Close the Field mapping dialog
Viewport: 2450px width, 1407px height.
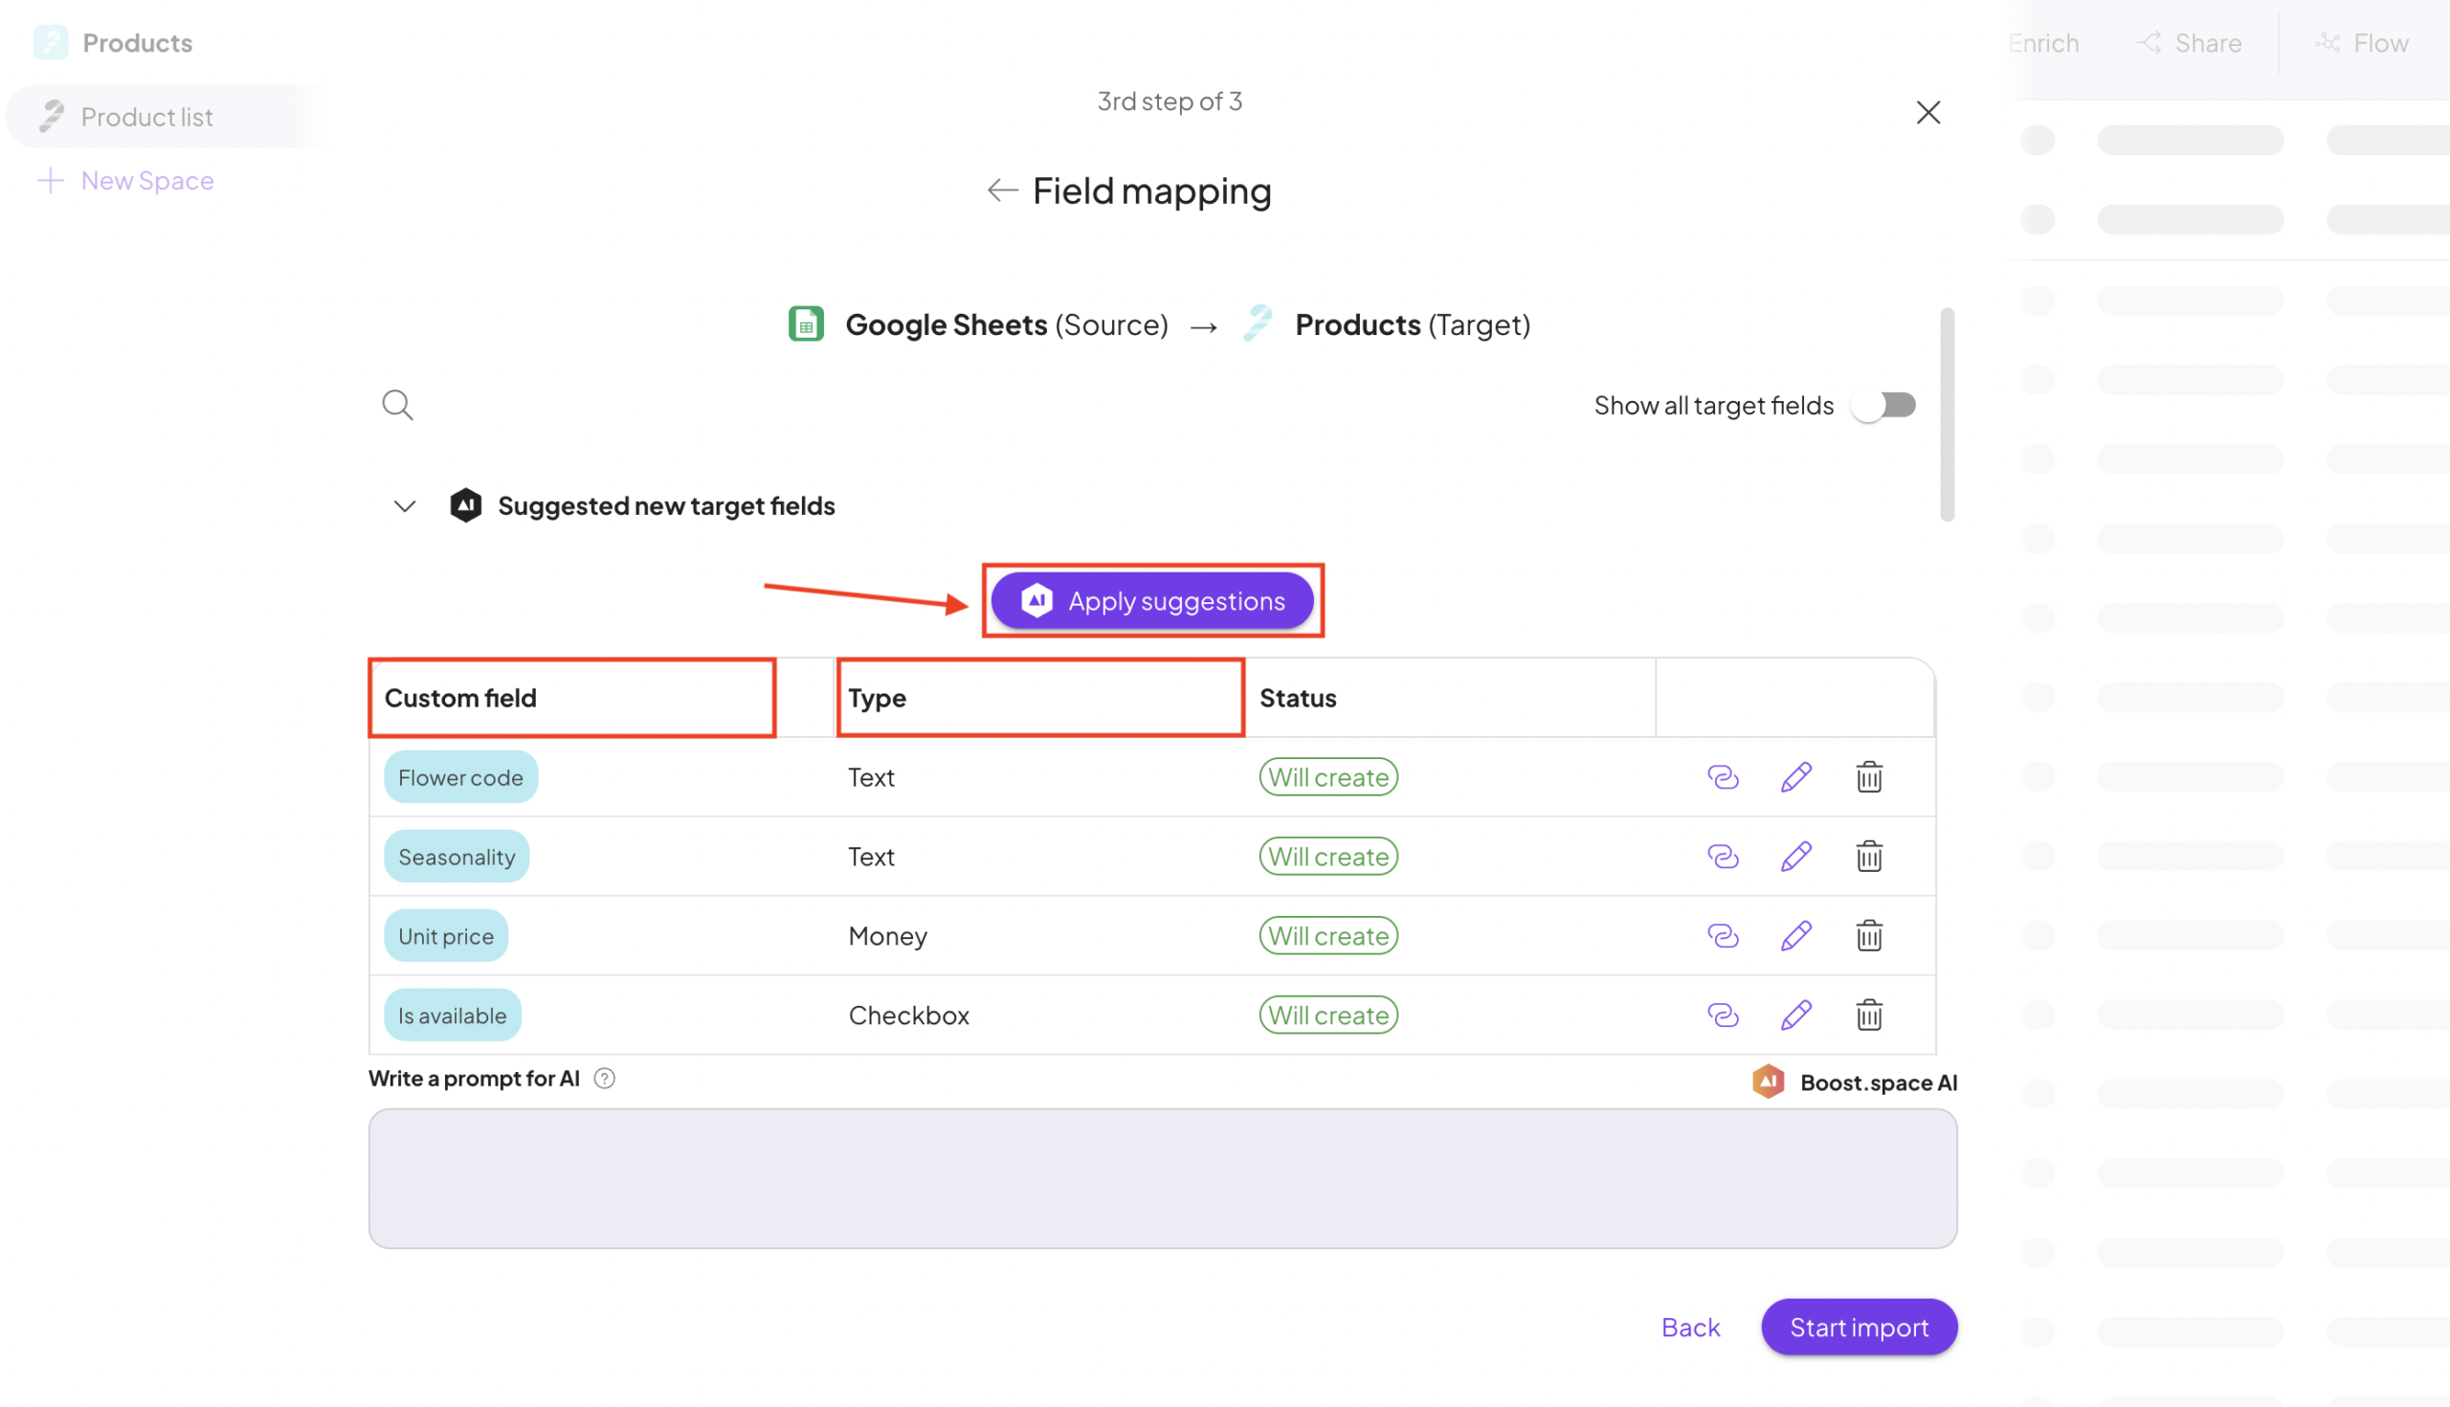tap(1927, 113)
